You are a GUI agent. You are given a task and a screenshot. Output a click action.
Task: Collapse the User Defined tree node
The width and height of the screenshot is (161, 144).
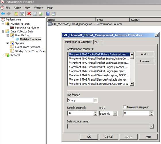[x=8, y=35]
